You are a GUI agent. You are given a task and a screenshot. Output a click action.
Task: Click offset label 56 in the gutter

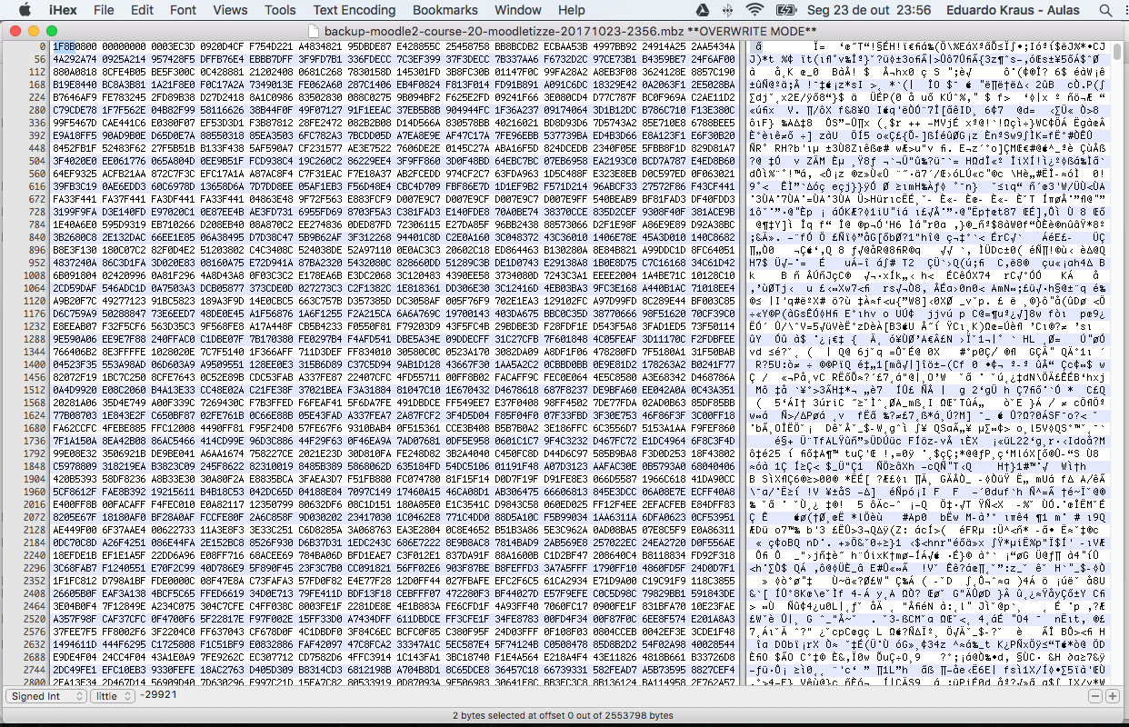tap(39, 57)
